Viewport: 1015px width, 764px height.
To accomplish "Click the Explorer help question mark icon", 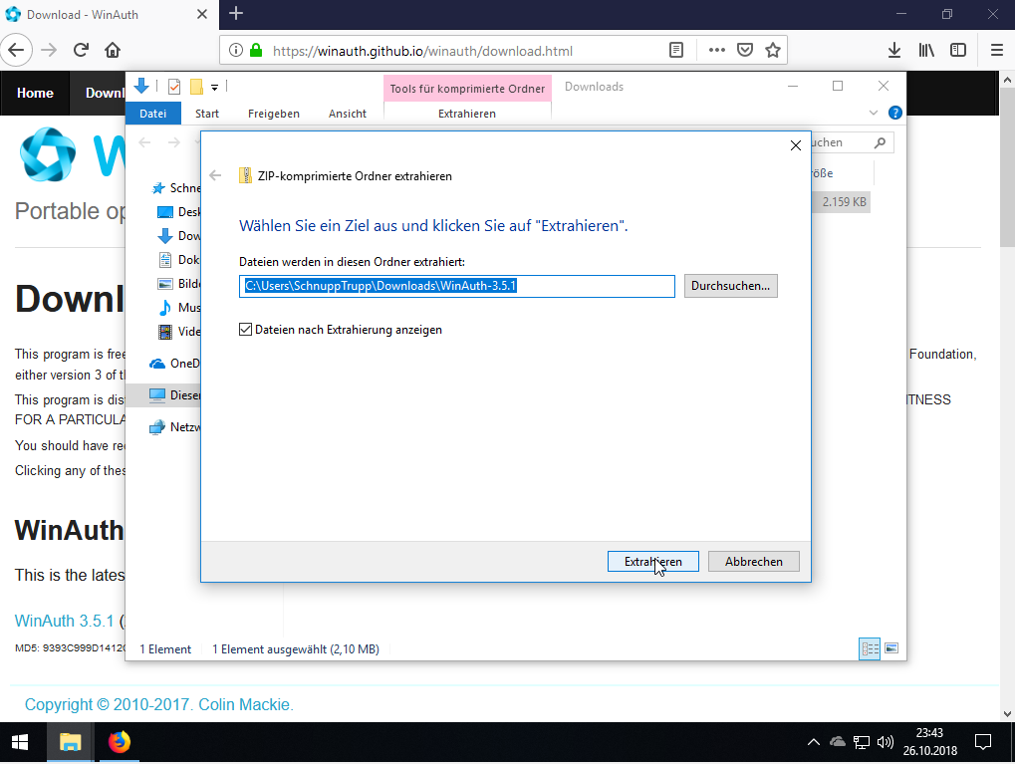I will (895, 114).
